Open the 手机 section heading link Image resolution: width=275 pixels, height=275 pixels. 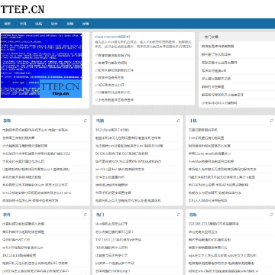click(192, 121)
